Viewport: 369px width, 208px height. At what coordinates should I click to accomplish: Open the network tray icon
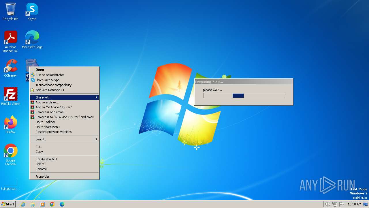tap(335, 204)
